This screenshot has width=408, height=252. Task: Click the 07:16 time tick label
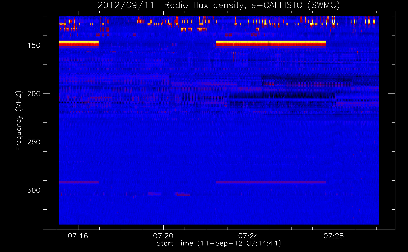pyautogui.click(x=78, y=236)
